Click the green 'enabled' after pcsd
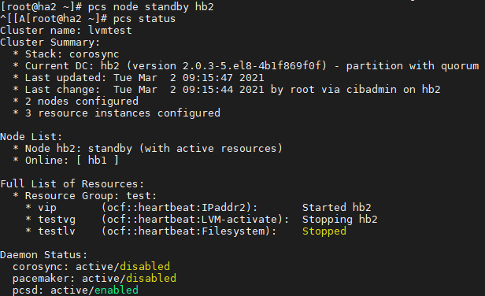 tap(117, 290)
